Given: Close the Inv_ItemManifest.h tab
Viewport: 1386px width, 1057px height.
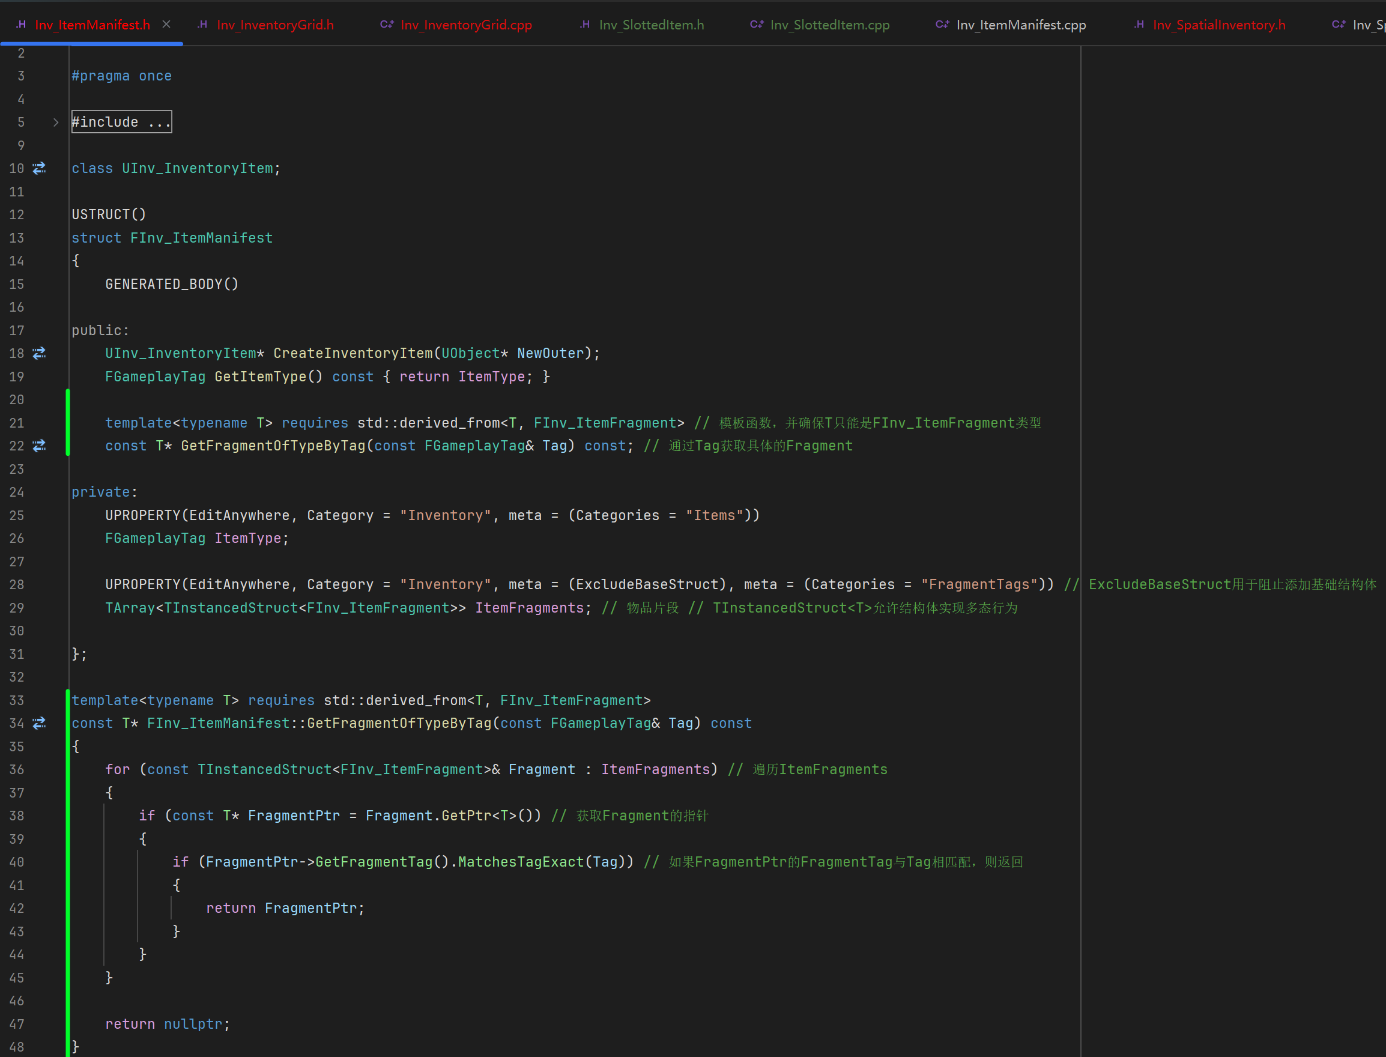Looking at the screenshot, I should [x=166, y=25].
